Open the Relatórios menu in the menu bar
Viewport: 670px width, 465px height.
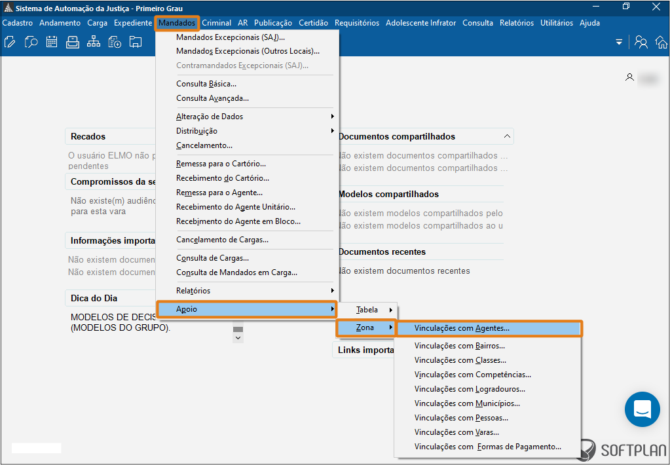pyautogui.click(x=517, y=23)
